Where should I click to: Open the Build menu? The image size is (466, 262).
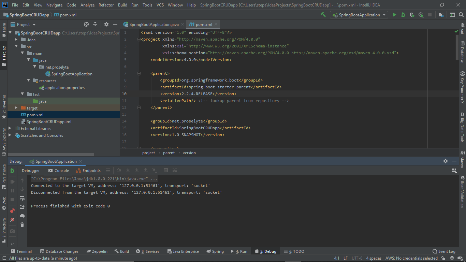(x=122, y=5)
